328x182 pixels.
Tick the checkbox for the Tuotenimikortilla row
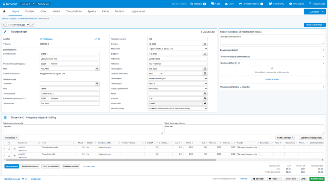tap(9, 155)
